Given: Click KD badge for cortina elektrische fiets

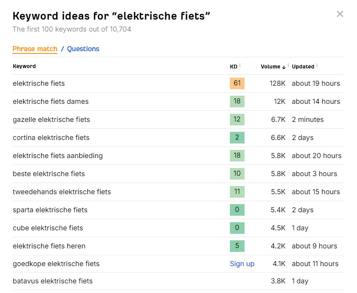Looking at the screenshot, I should (x=237, y=138).
